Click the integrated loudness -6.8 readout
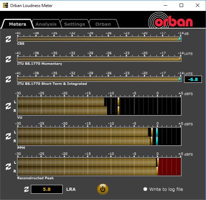This screenshot has width=206, height=200. (x=193, y=79)
